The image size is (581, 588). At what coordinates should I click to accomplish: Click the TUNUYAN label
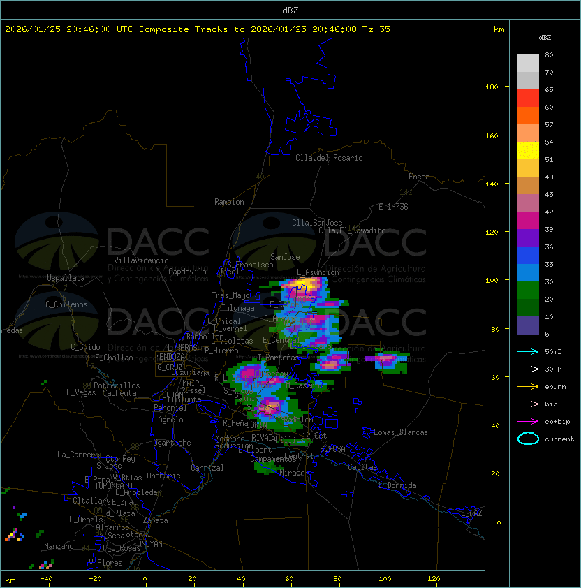pos(148,543)
